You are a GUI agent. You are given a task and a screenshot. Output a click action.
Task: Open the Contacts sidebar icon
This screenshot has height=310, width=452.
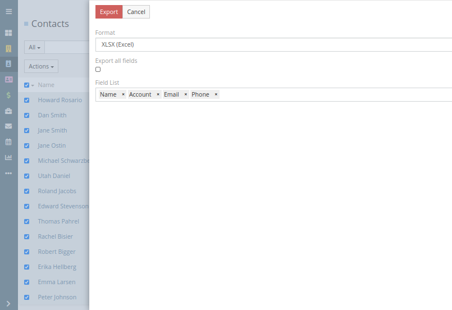point(8,63)
